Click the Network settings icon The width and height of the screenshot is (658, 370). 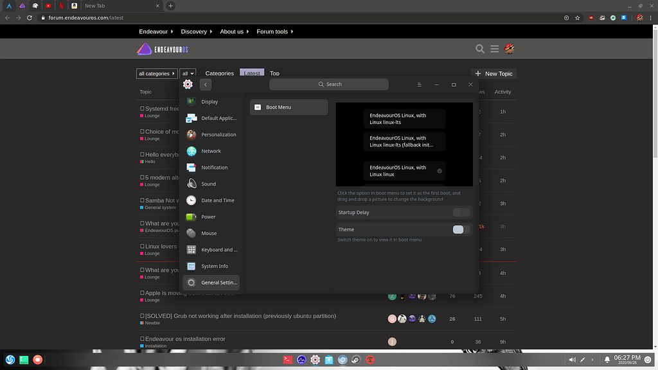click(x=191, y=151)
